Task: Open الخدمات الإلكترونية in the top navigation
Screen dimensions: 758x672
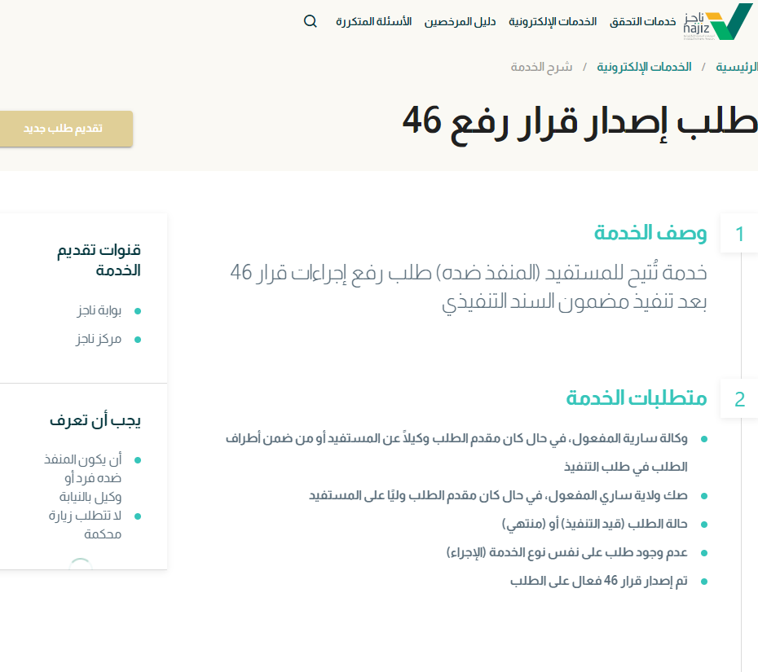Action: tap(553, 21)
